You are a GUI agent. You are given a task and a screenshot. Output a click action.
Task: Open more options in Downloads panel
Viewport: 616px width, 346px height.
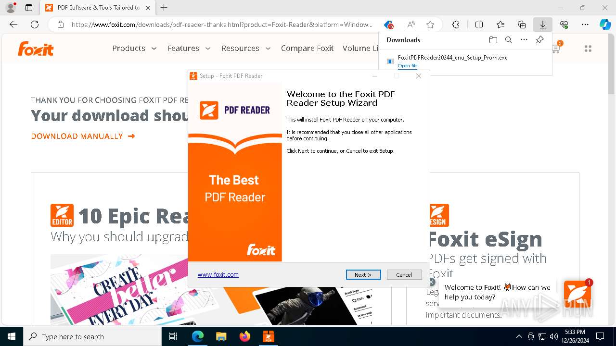pyautogui.click(x=524, y=40)
